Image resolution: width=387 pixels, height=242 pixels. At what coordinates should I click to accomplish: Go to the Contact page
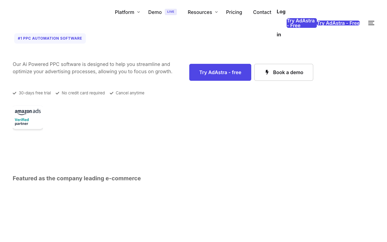coord(262,12)
